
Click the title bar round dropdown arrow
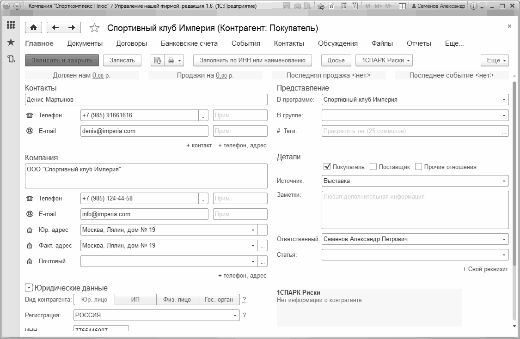(x=17, y=6)
